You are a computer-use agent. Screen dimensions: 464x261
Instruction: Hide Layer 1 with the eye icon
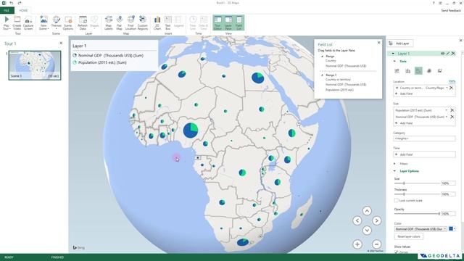coord(442,54)
